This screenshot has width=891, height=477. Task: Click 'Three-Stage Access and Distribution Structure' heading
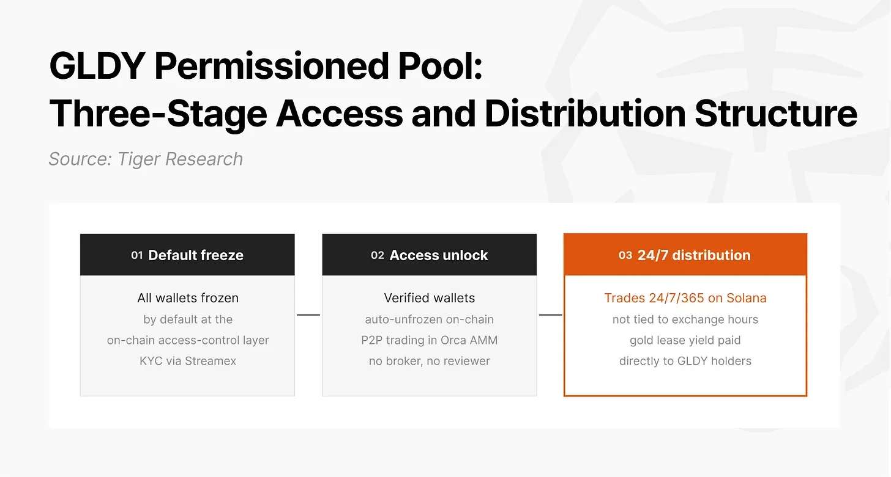click(453, 114)
